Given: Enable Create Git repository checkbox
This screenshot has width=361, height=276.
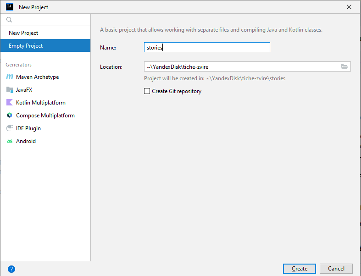Looking at the screenshot, I should pyautogui.click(x=147, y=91).
